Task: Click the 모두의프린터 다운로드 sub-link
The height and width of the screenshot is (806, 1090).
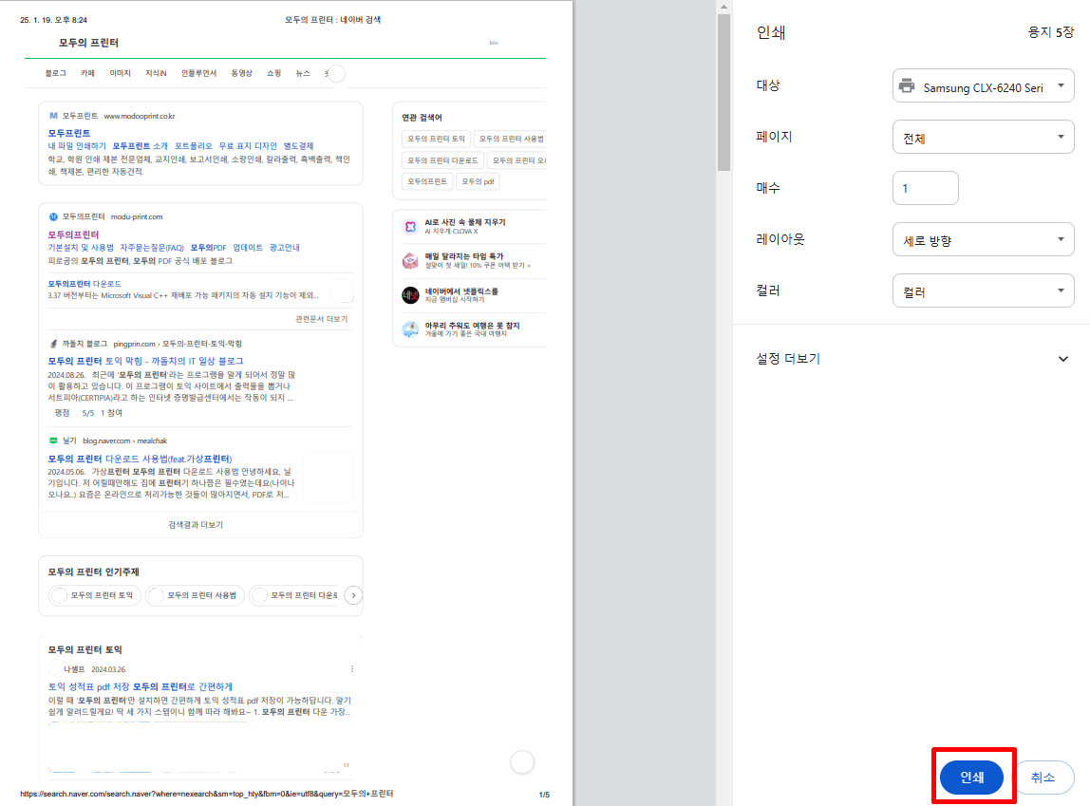Action: (x=85, y=284)
